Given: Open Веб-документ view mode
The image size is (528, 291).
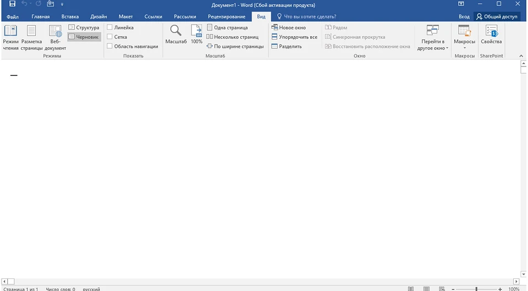Looking at the screenshot, I should coord(55,37).
